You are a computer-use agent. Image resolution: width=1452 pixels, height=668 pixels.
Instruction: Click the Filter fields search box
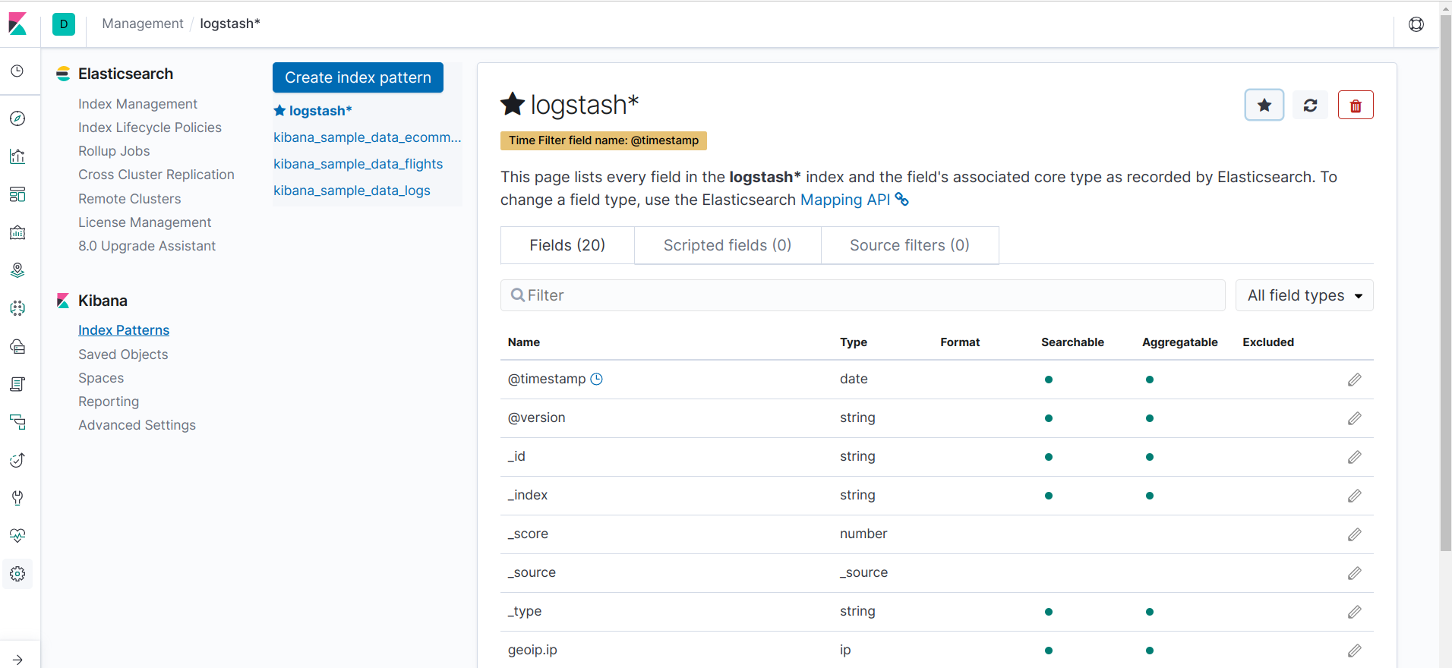[x=863, y=295]
